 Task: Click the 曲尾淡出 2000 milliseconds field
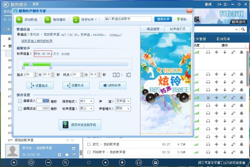43,108
